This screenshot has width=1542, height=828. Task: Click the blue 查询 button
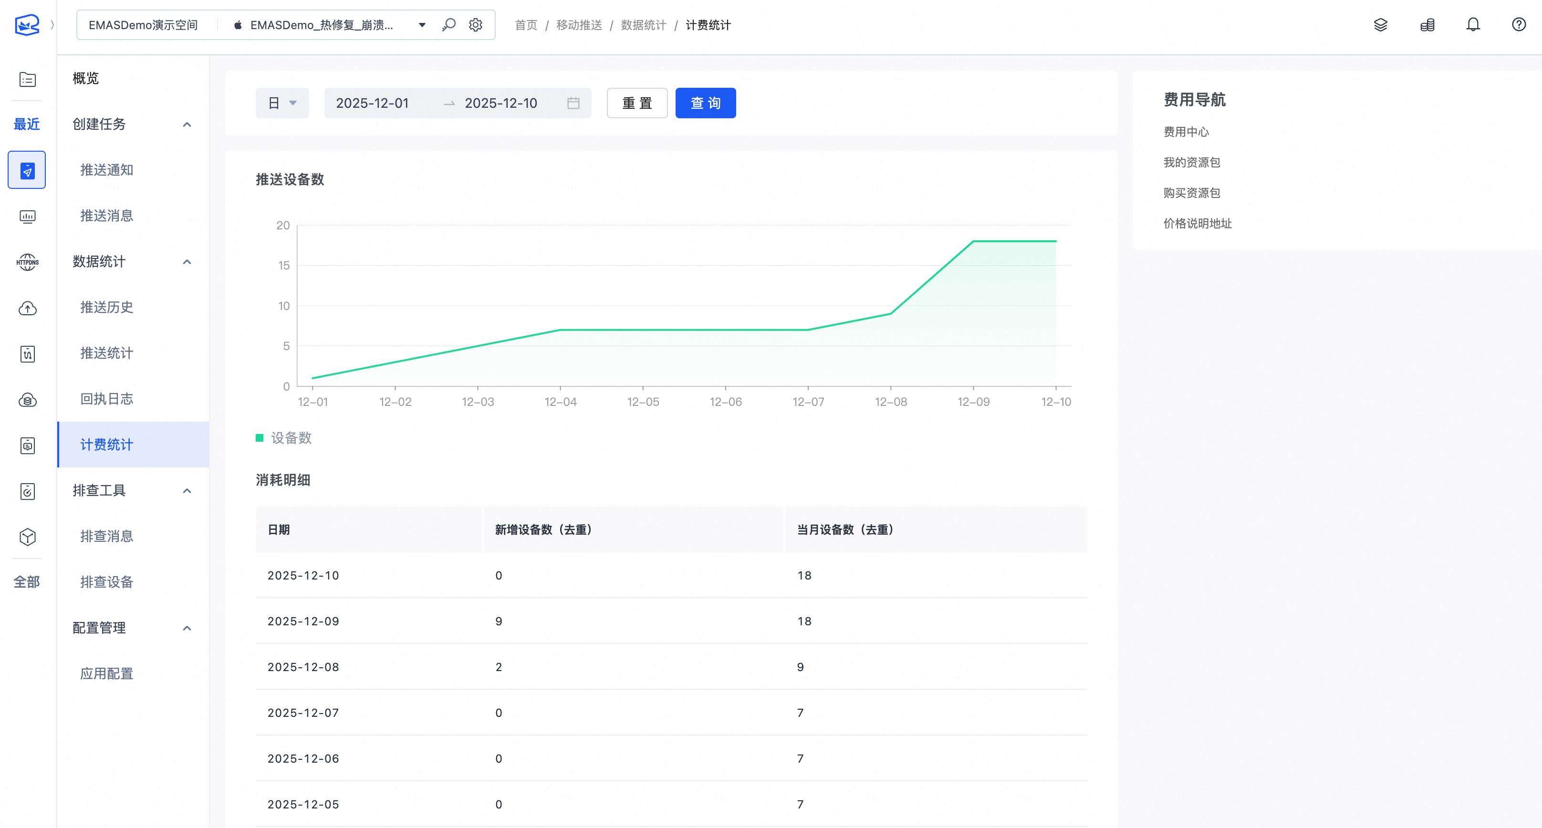pos(705,103)
